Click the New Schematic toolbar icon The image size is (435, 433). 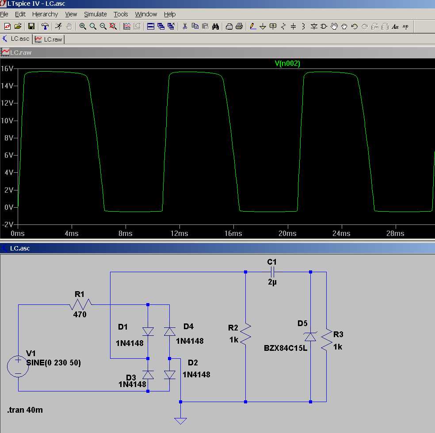pos(8,27)
